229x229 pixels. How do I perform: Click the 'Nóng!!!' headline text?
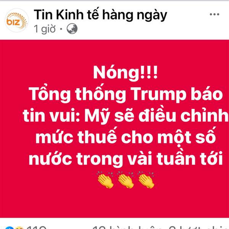tap(126, 73)
